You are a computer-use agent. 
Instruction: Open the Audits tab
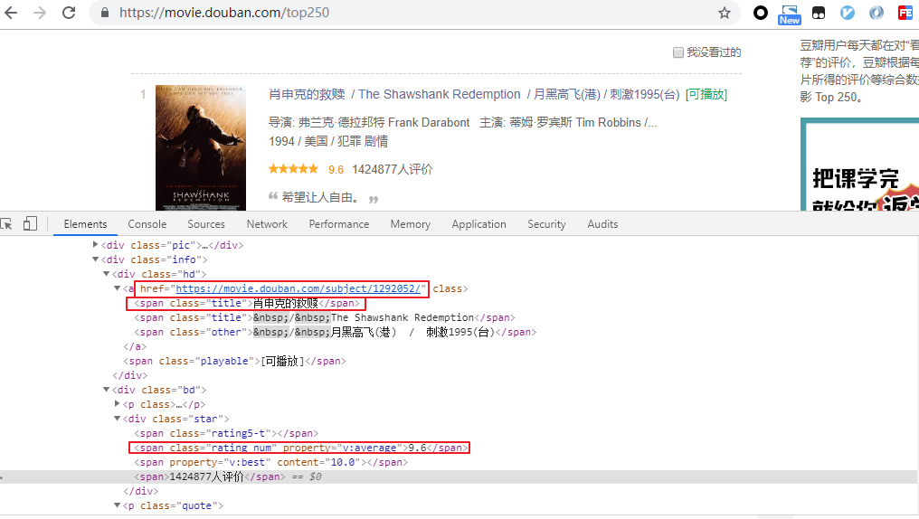coord(602,223)
